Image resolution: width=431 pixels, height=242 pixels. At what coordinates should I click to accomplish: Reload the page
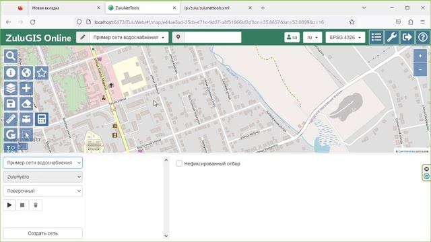click(33, 22)
